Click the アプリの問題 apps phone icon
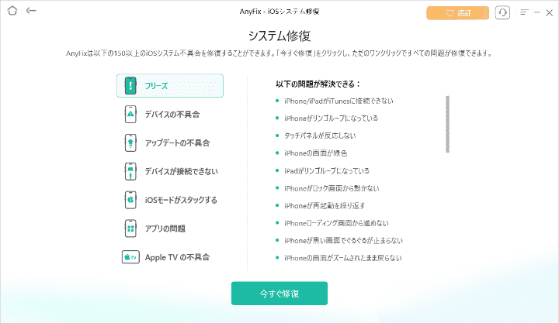Screen dimensions: 559x323 pos(130,229)
